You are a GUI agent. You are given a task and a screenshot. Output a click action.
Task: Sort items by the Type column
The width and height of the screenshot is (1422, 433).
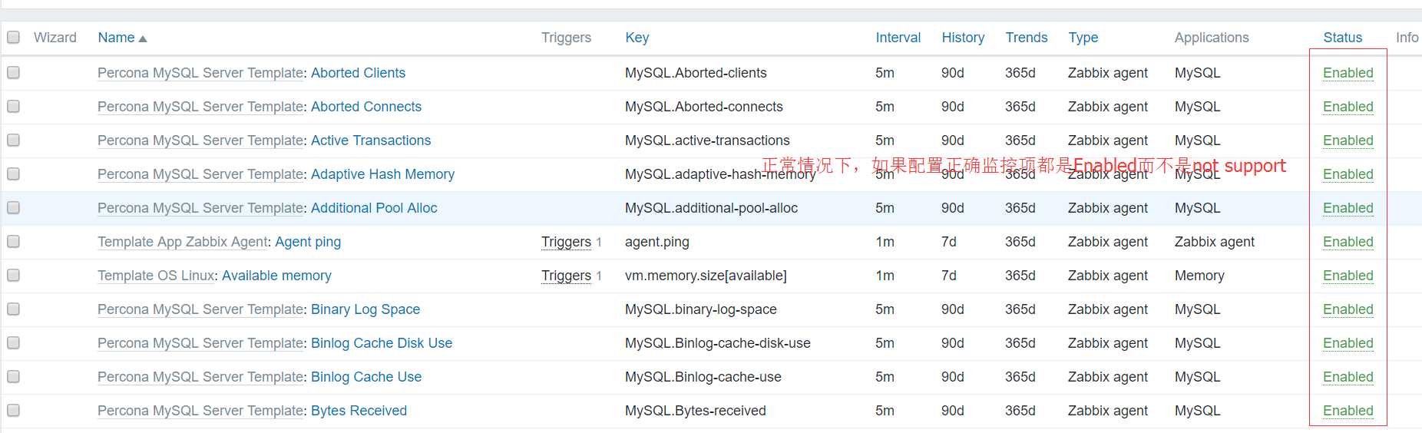click(x=1083, y=38)
